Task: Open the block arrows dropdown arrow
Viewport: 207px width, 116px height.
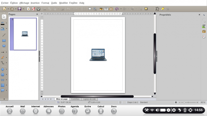Action: (6, 80)
